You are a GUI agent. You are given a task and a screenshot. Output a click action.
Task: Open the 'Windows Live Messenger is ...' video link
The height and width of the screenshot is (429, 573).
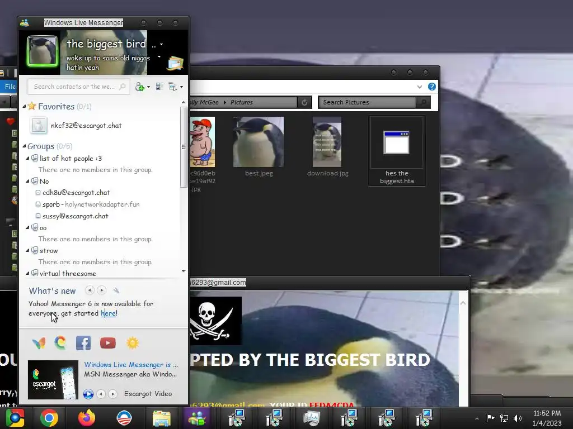click(131, 364)
